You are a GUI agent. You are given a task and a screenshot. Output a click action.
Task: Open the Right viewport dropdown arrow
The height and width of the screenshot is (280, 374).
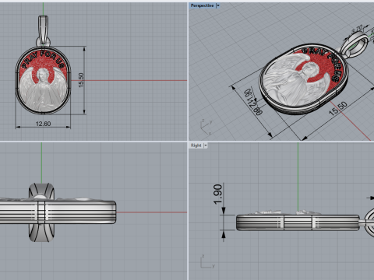coord(206,145)
